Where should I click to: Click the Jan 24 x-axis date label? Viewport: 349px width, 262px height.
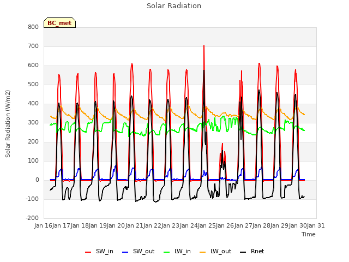[x=189, y=225]
